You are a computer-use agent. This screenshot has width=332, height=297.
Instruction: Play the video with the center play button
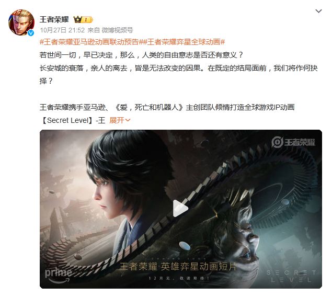click(x=180, y=209)
